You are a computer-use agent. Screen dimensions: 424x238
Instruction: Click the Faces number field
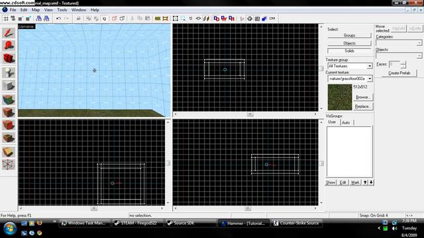[395, 64]
